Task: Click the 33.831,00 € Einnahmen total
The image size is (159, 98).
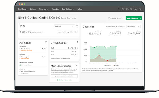Action: (x=95, y=33)
